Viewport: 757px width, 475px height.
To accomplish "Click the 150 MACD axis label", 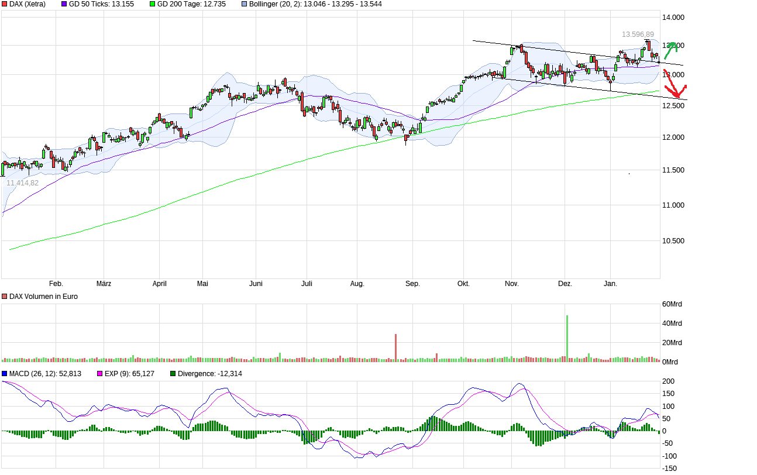I will coord(668,394).
